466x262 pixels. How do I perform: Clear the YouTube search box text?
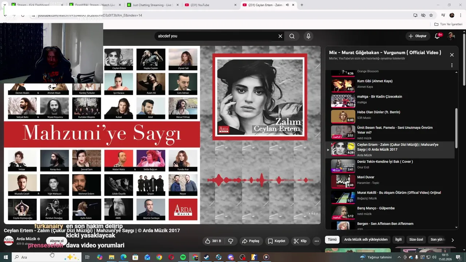(x=280, y=36)
